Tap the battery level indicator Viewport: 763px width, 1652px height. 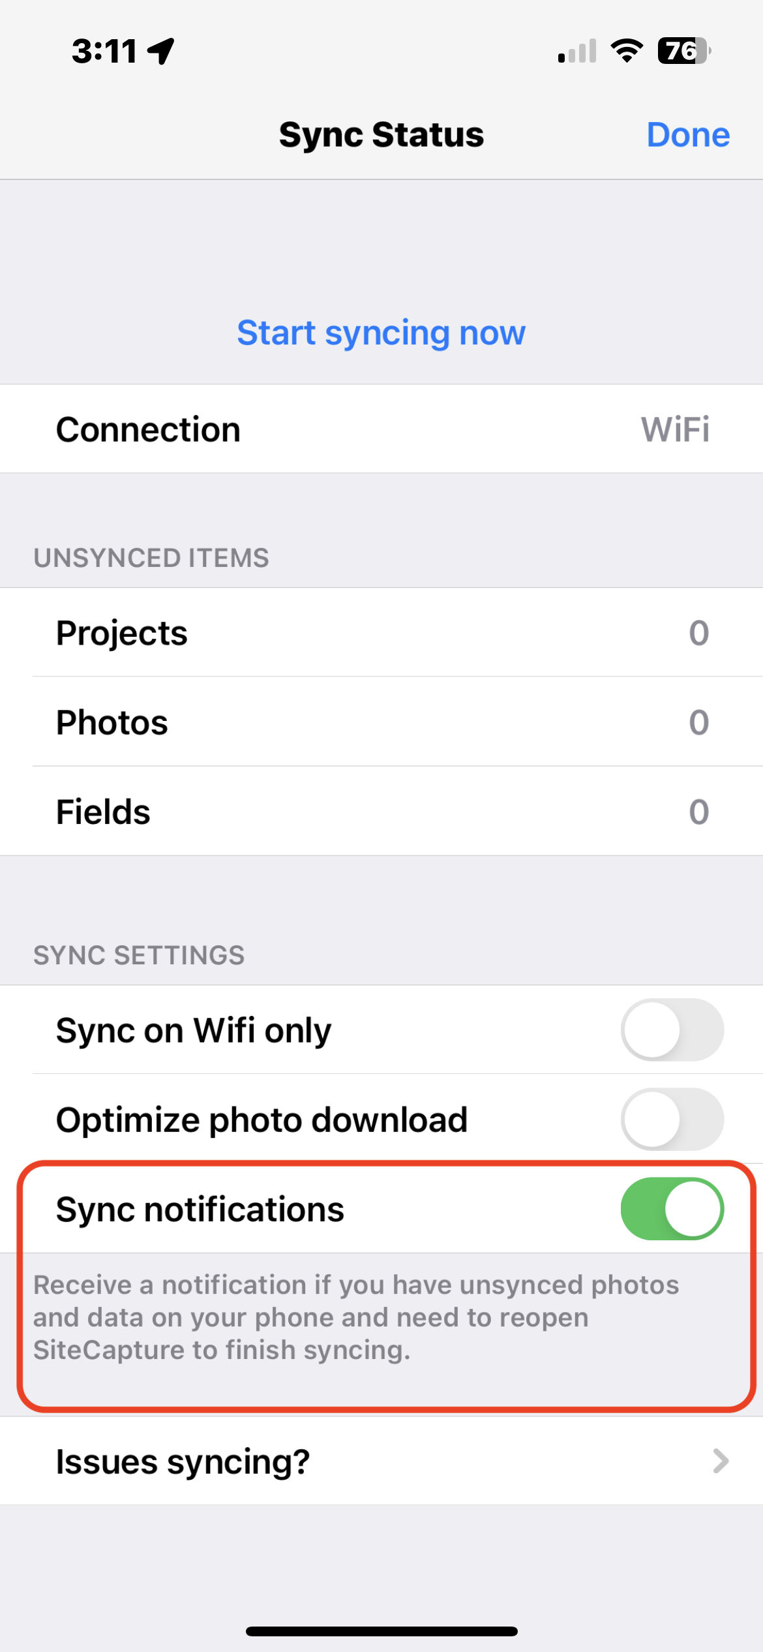click(684, 51)
